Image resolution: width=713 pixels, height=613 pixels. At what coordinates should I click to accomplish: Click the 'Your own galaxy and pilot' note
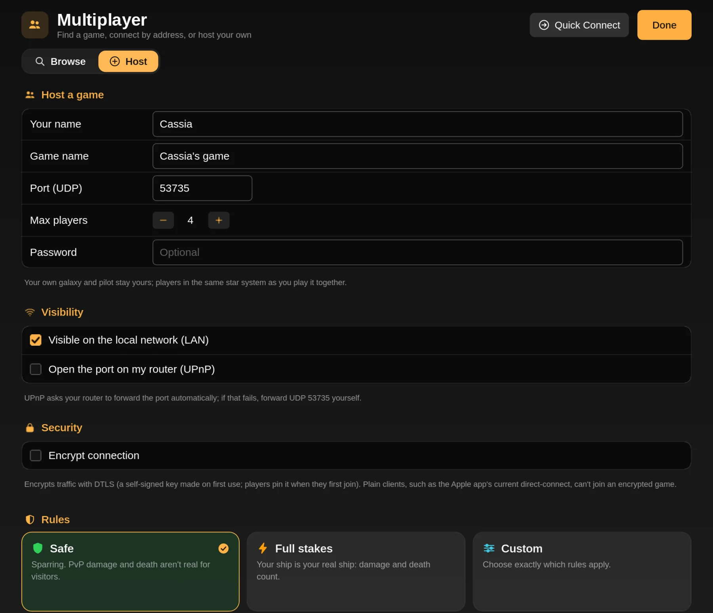pyautogui.click(x=185, y=283)
